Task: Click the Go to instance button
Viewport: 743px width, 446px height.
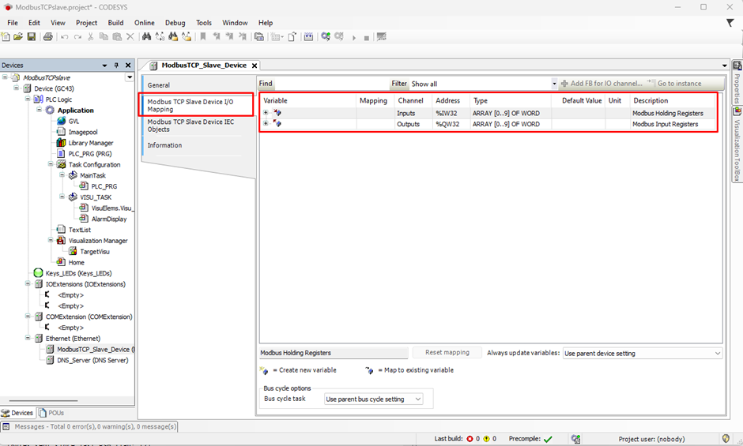Action: coord(675,84)
